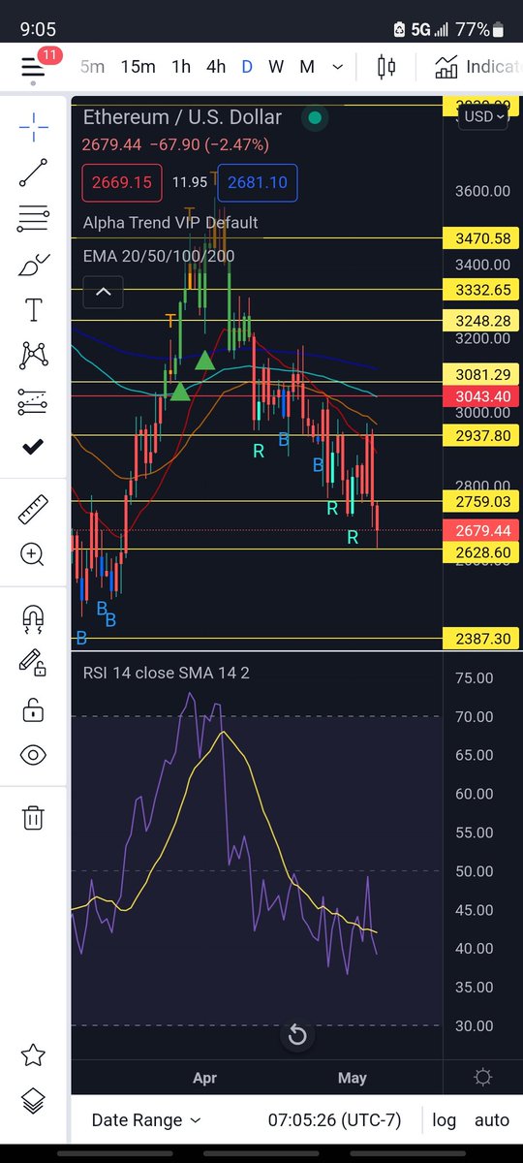
Task: Delete drawings with the trash icon
Action: coord(33,817)
